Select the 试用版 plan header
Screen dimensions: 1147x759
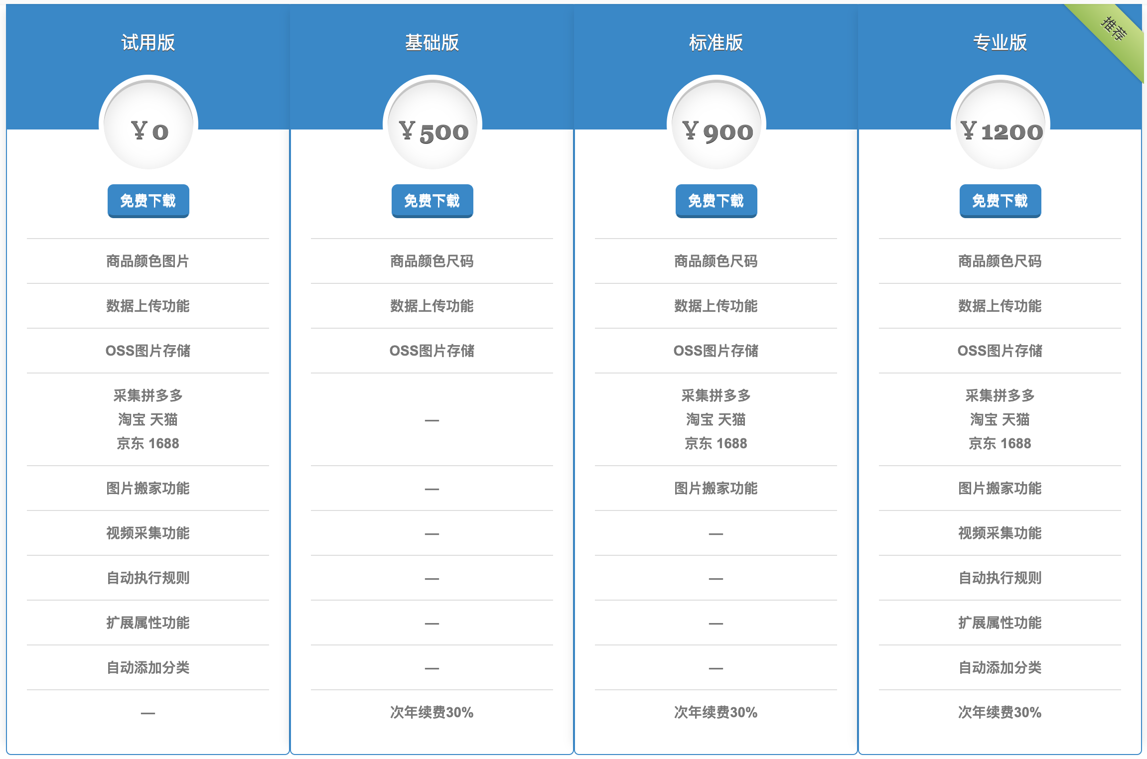(148, 43)
